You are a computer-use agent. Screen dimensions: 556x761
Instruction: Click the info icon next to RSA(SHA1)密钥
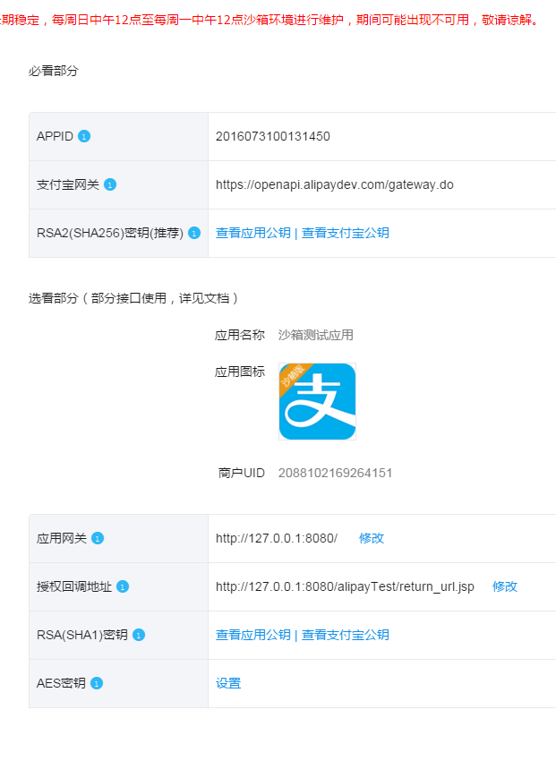pyautogui.click(x=139, y=635)
